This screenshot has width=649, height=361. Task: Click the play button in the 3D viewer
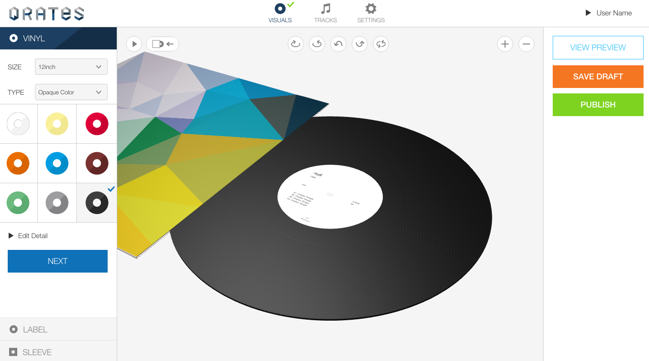click(134, 44)
